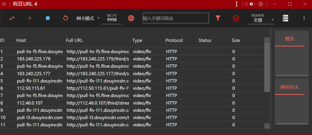Toggle the dark mode switch in title bar
Viewport: 312px width, 135px height.
tap(249, 4)
